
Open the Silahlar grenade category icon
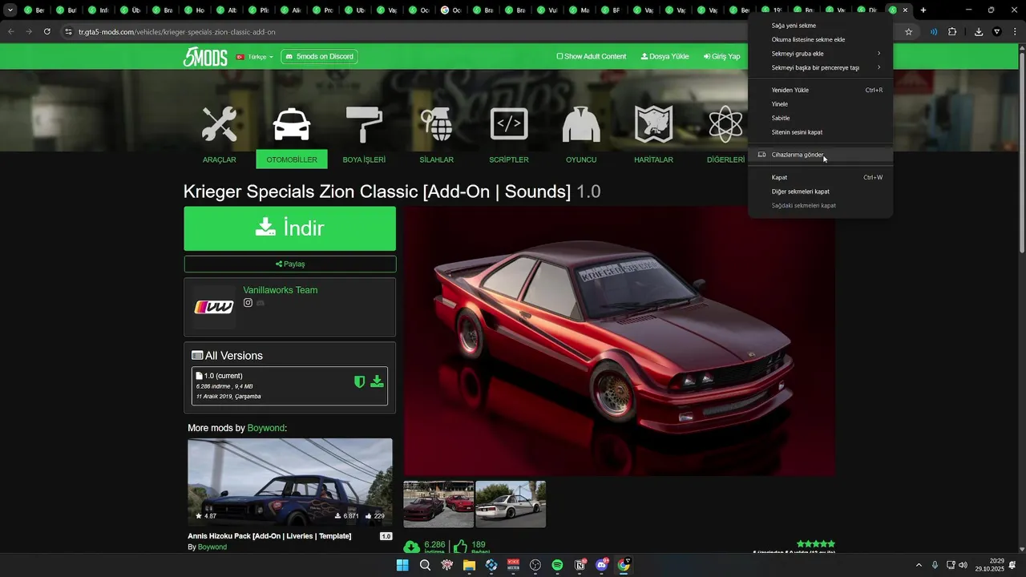[x=437, y=124]
